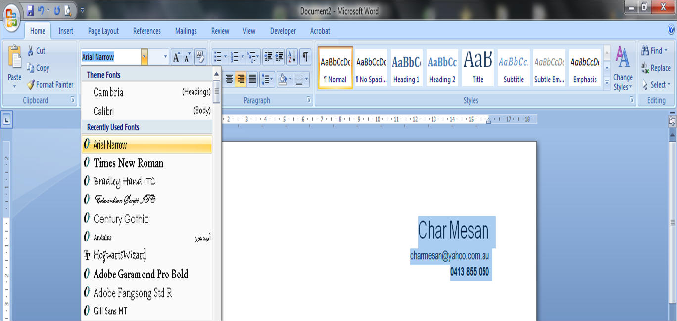
Task: Toggle the ruler button above vertical scrollbar
Action: (672, 120)
